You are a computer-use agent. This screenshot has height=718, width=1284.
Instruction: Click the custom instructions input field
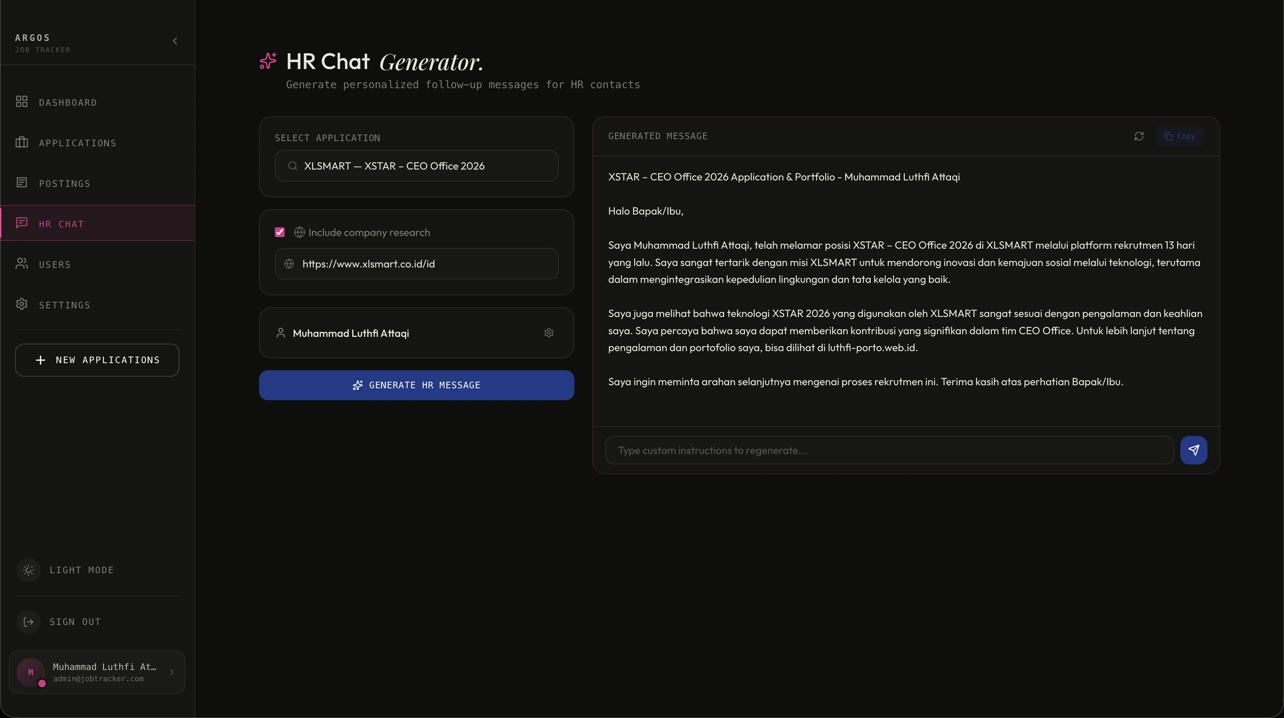(890, 451)
